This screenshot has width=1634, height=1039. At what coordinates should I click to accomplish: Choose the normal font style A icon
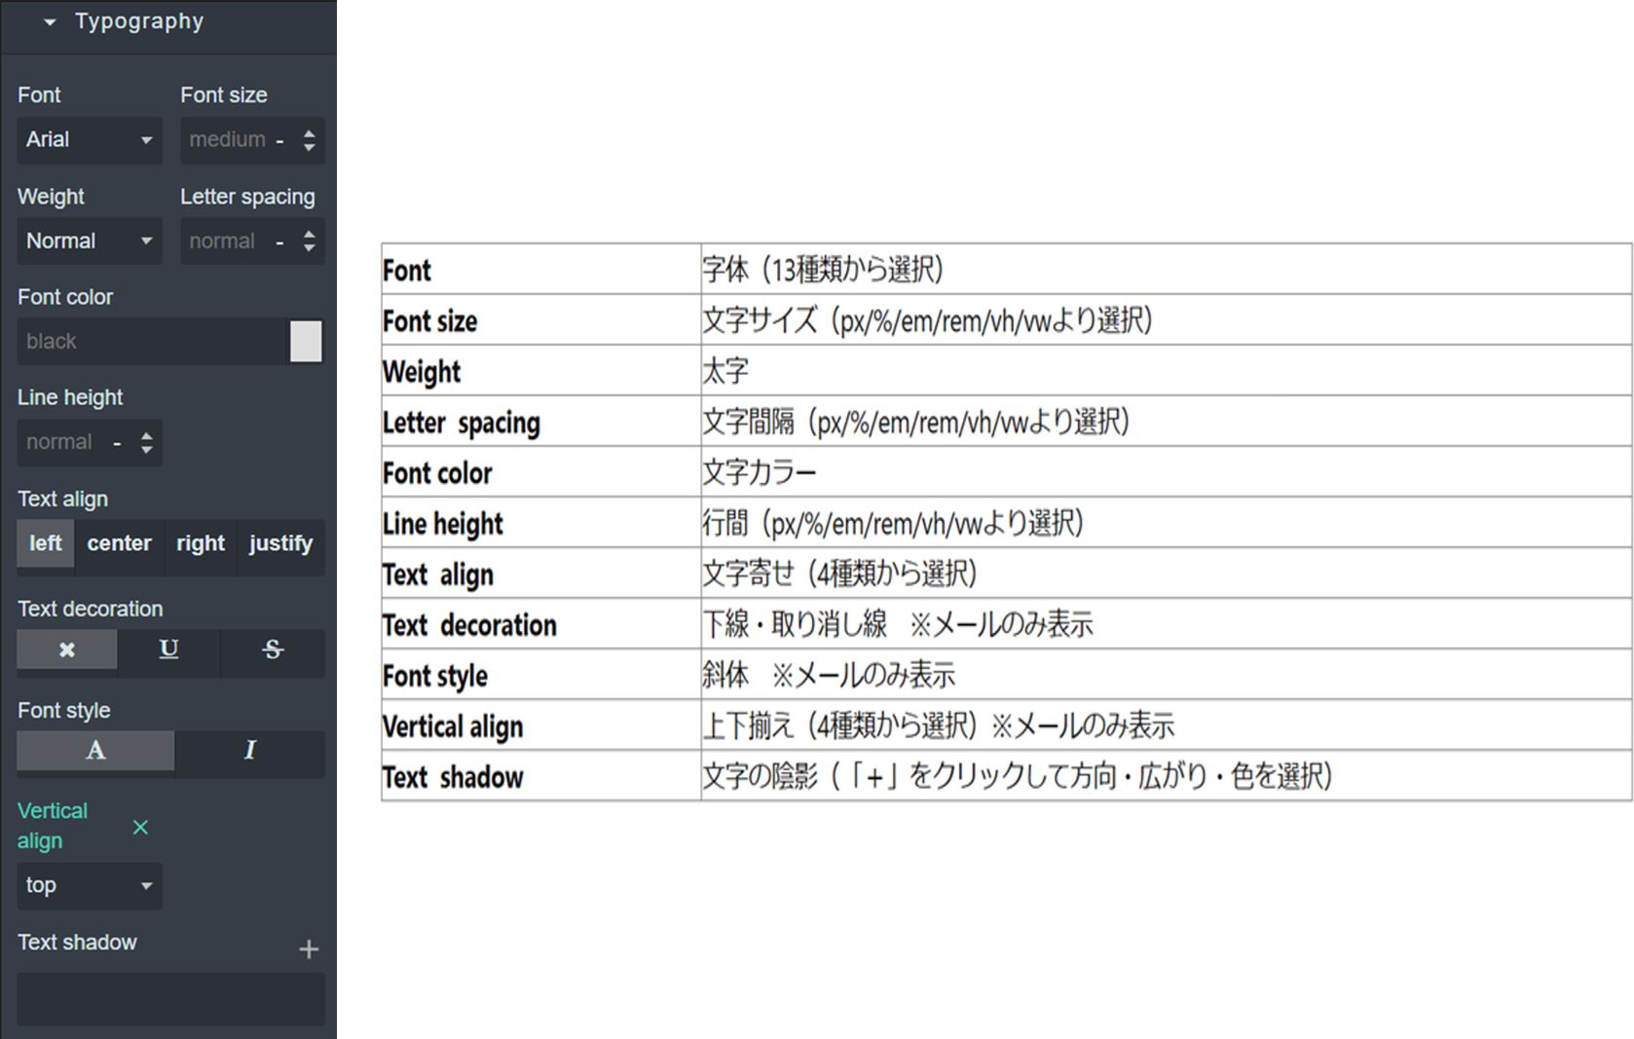pyautogui.click(x=95, y=751)
